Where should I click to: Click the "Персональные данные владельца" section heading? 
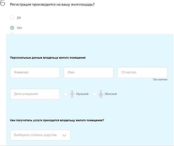[48, 58]
